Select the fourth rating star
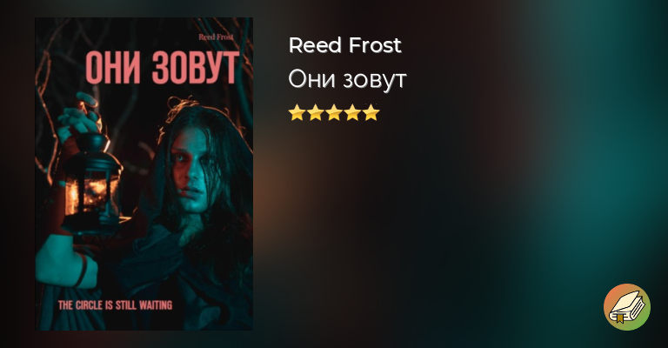Screen dimensions: 668x348 point(353,112)
